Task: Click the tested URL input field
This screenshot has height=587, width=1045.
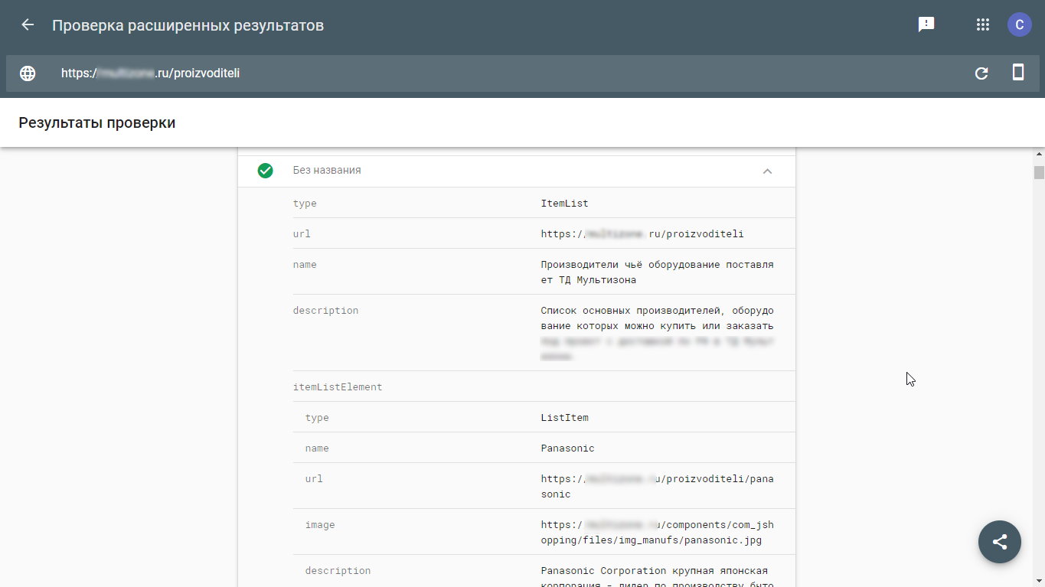Action: (x=459, y=73)
